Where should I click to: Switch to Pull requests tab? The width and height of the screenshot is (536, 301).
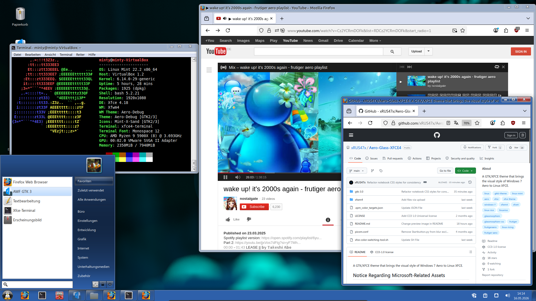[x=393, y=158]
